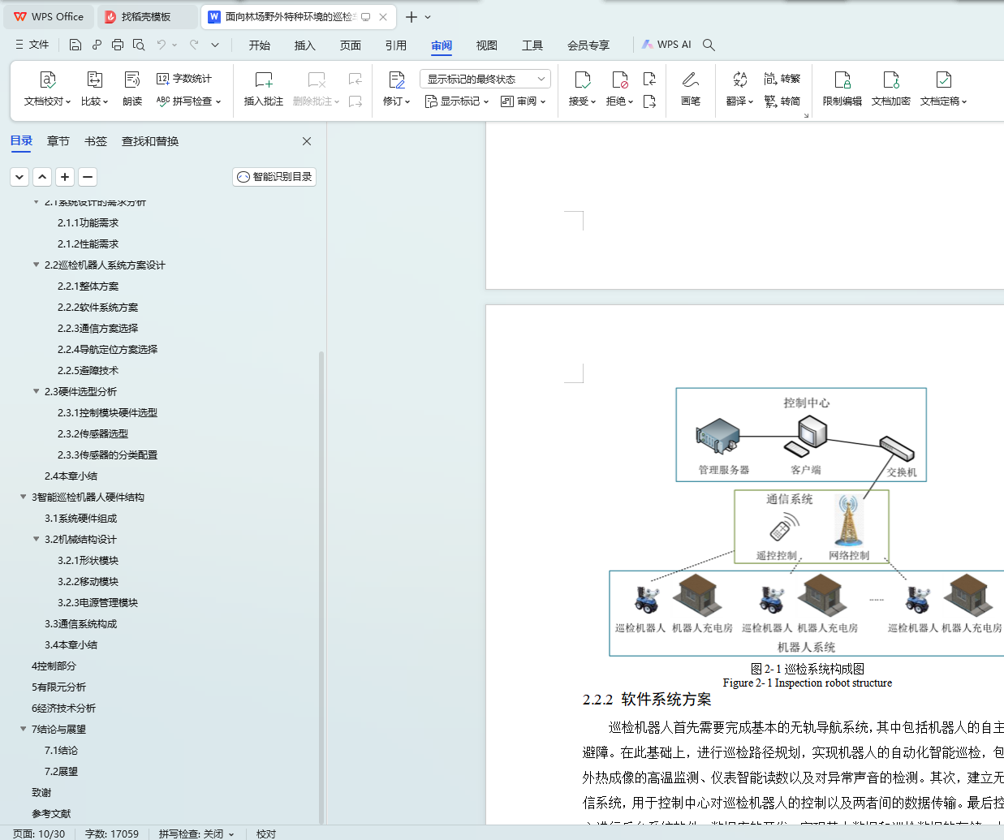Switch to the 章节 navigation tab
This screenshot has height=840, width=1004.
click(x=58, y=141)
